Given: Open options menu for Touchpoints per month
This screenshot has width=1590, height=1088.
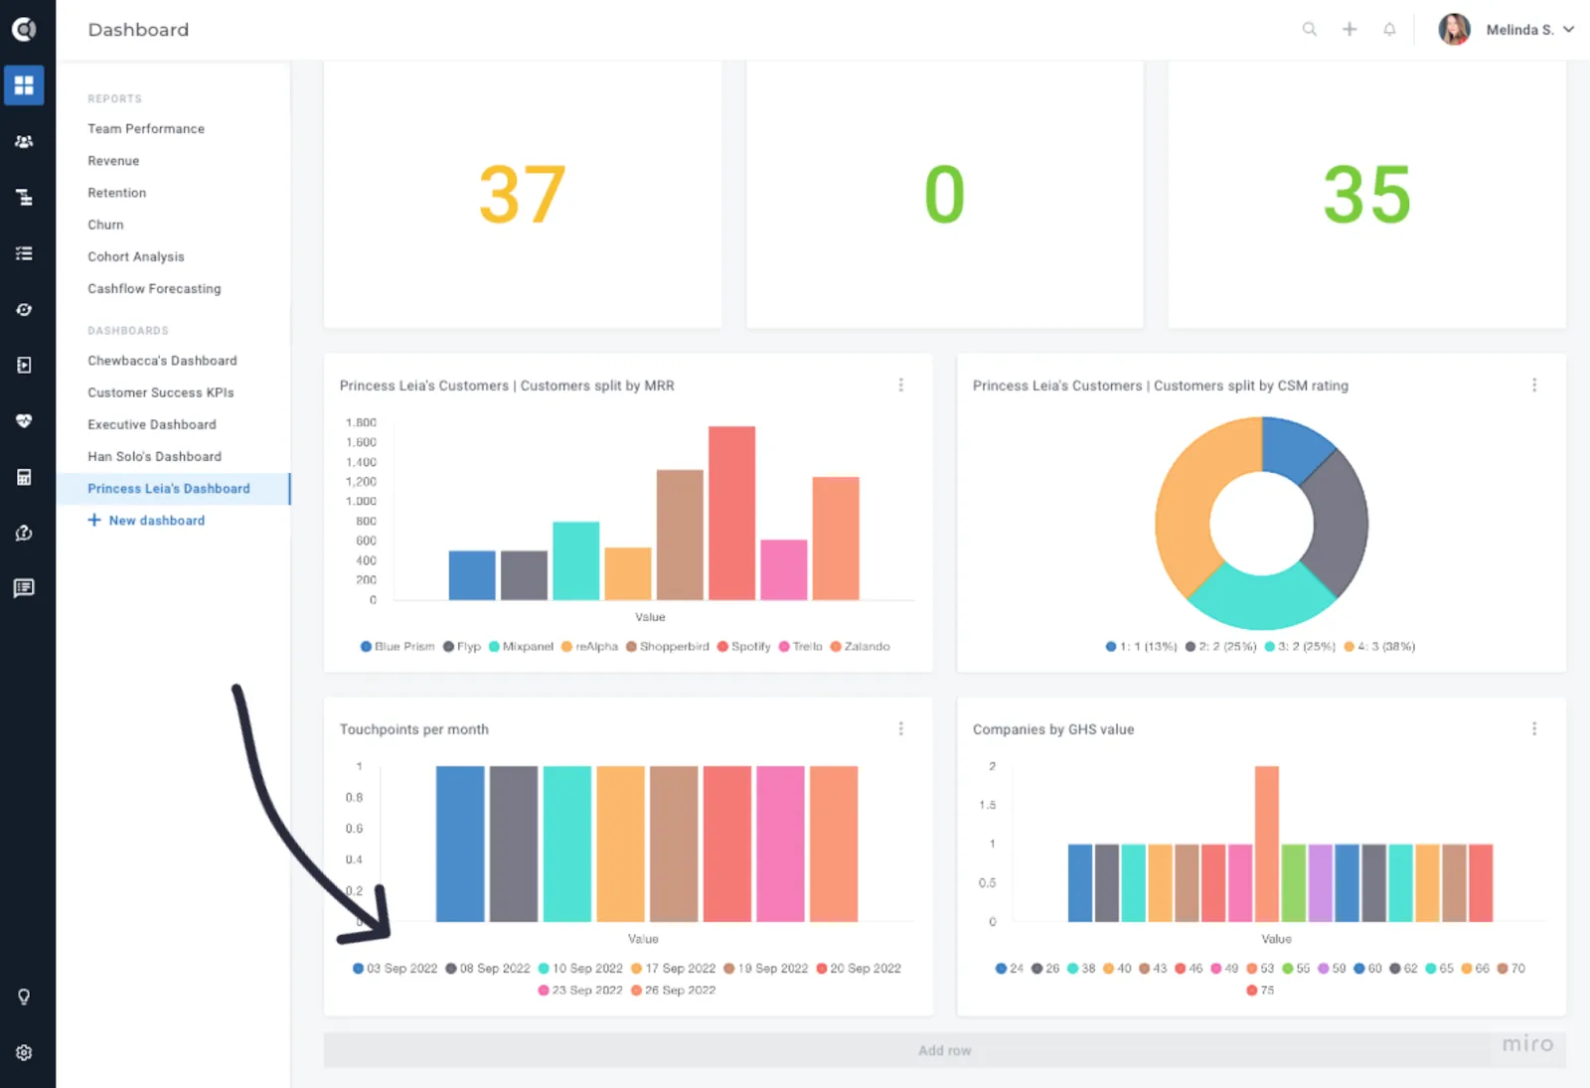Looking at the screenshot, I should (x=900, y=728).
